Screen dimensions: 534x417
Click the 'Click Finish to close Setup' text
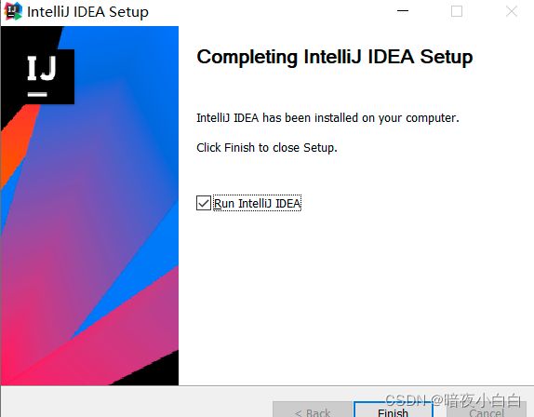pyautogui.click(x=267, y=147)
